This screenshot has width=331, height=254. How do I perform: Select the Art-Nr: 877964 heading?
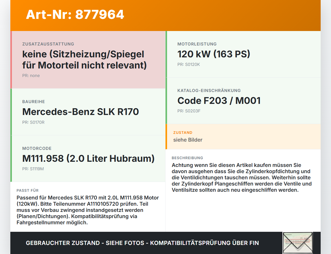(75, 14)
